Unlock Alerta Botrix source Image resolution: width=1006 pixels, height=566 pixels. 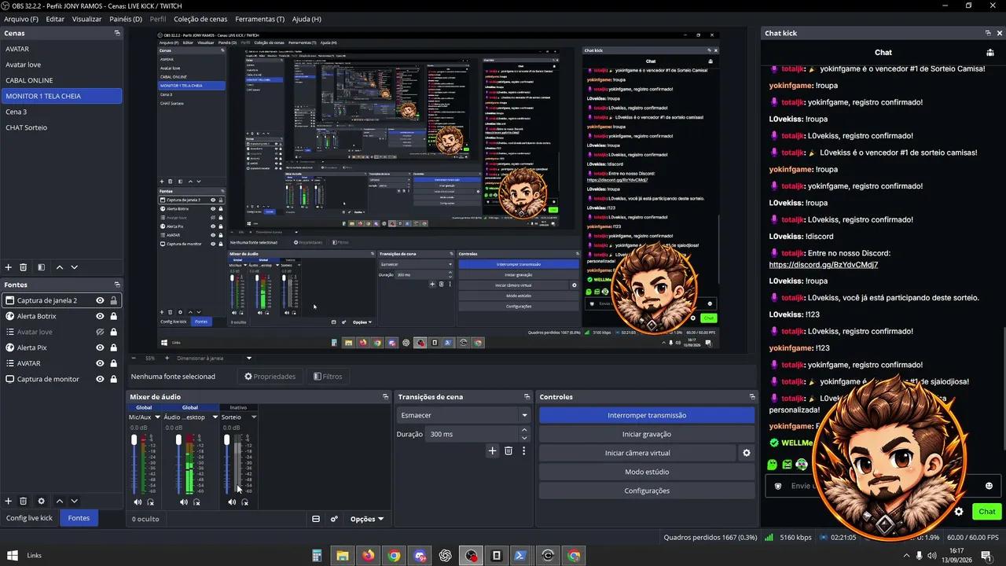click(114, 316)
